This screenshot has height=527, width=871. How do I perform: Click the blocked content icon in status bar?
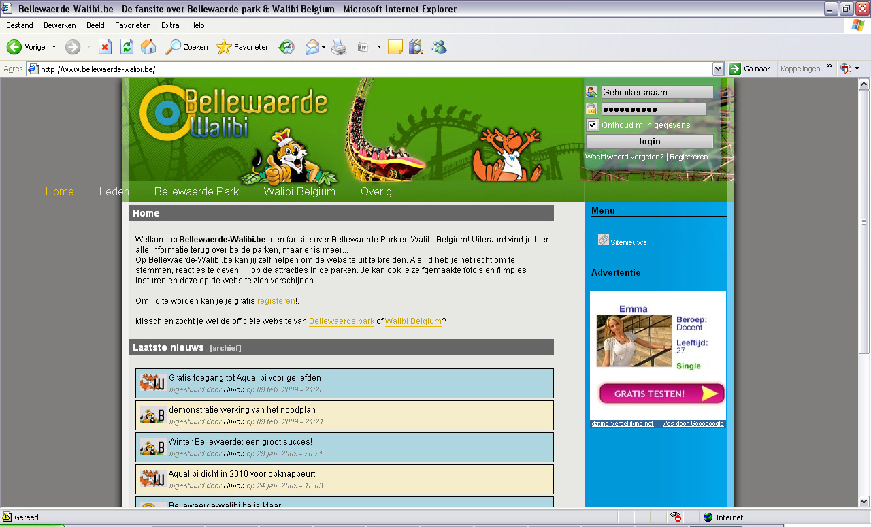(x=675, y=517)
